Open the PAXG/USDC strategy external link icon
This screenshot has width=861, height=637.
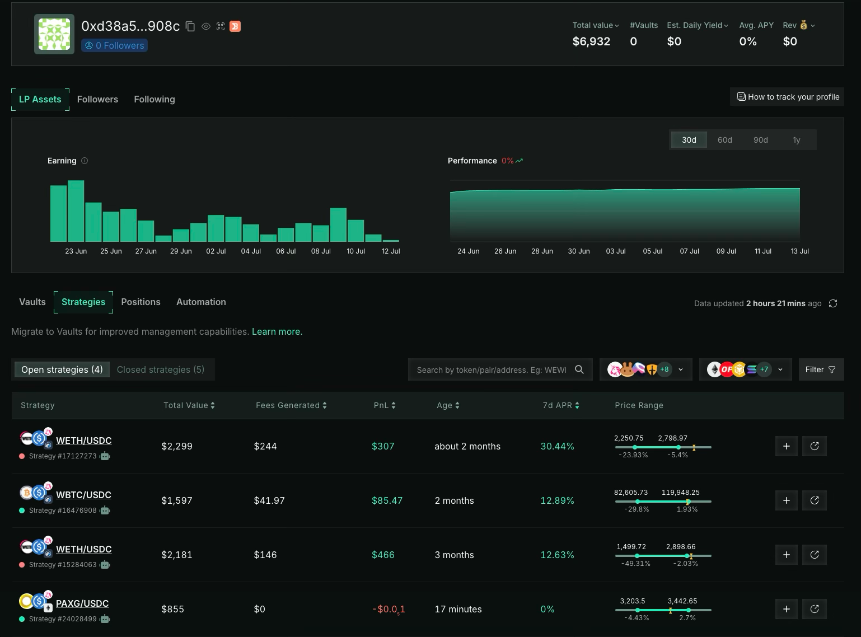(x=814, y=609)
